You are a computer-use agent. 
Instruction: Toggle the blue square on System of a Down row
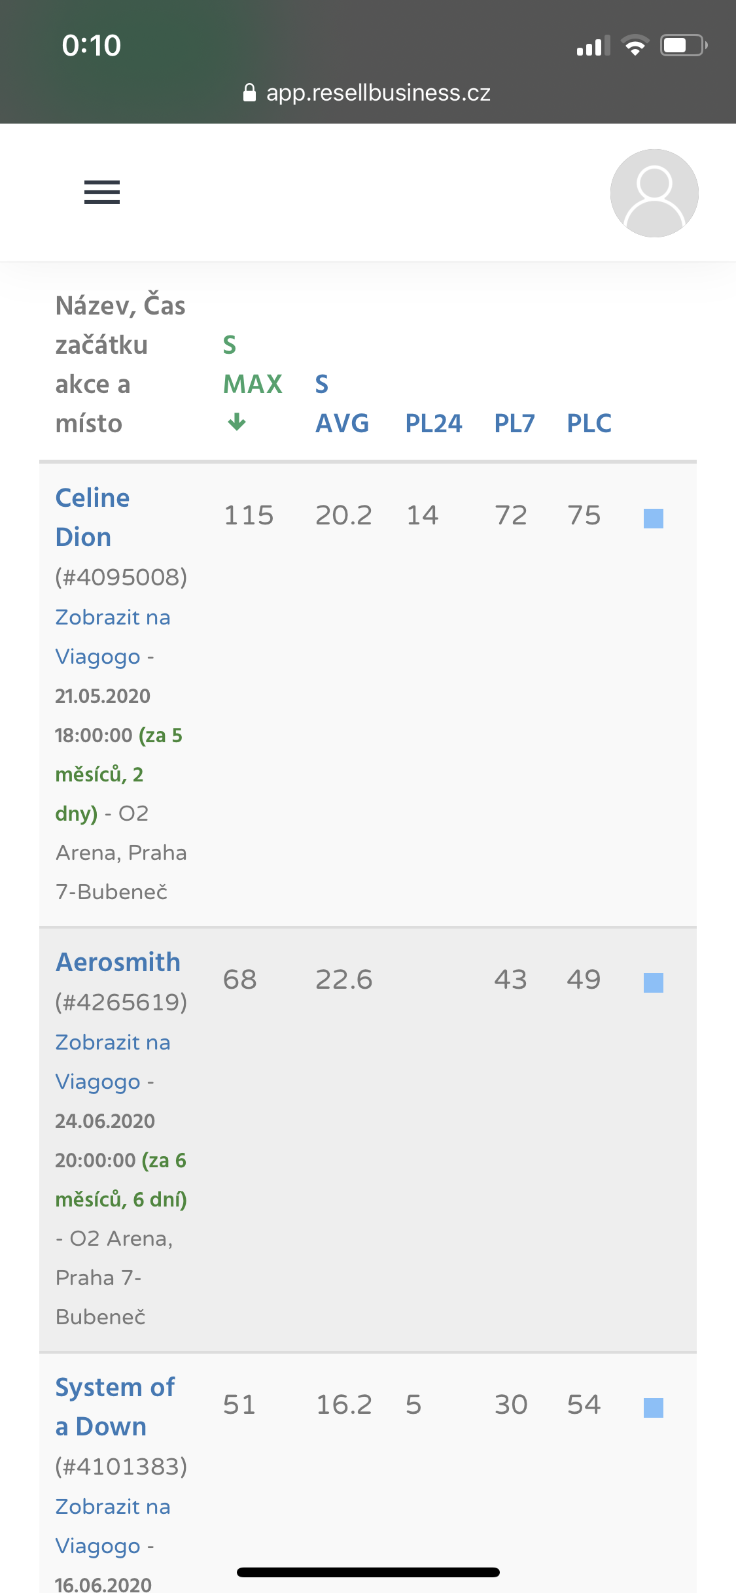pos(654,1407)
